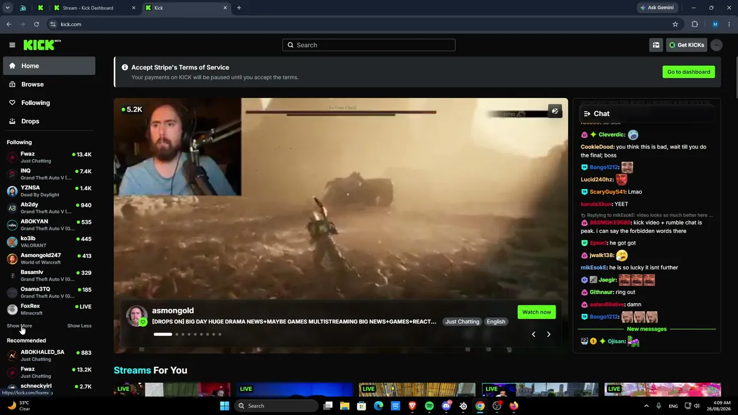This screenshot has width=738, height=415.
Task: Open Spotify from the taskbar
Action: click(x=429, y=406)
